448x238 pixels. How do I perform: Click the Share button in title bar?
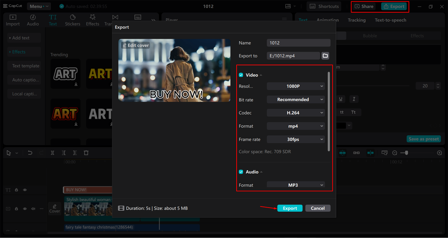tap(364, 6)
